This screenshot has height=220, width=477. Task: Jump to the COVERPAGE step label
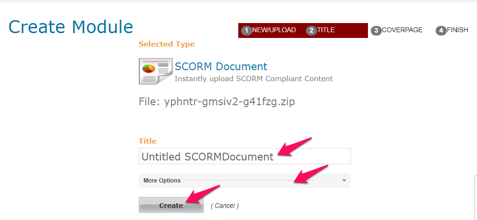[402, 30]
